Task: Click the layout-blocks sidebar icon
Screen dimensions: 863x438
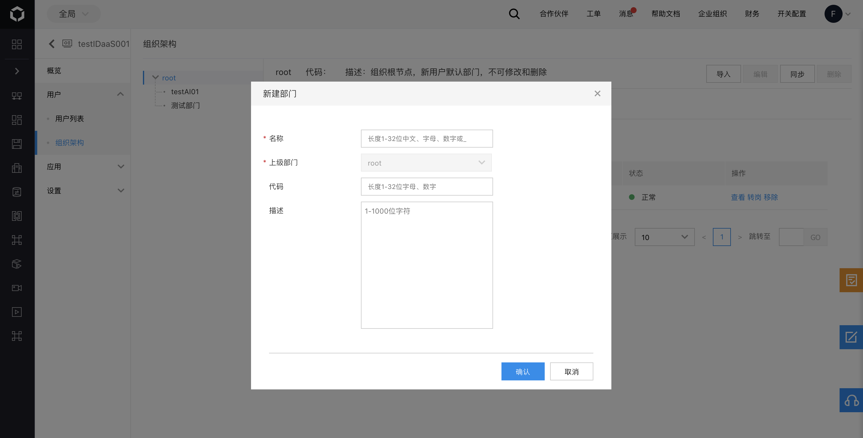Action: [17, 120]
